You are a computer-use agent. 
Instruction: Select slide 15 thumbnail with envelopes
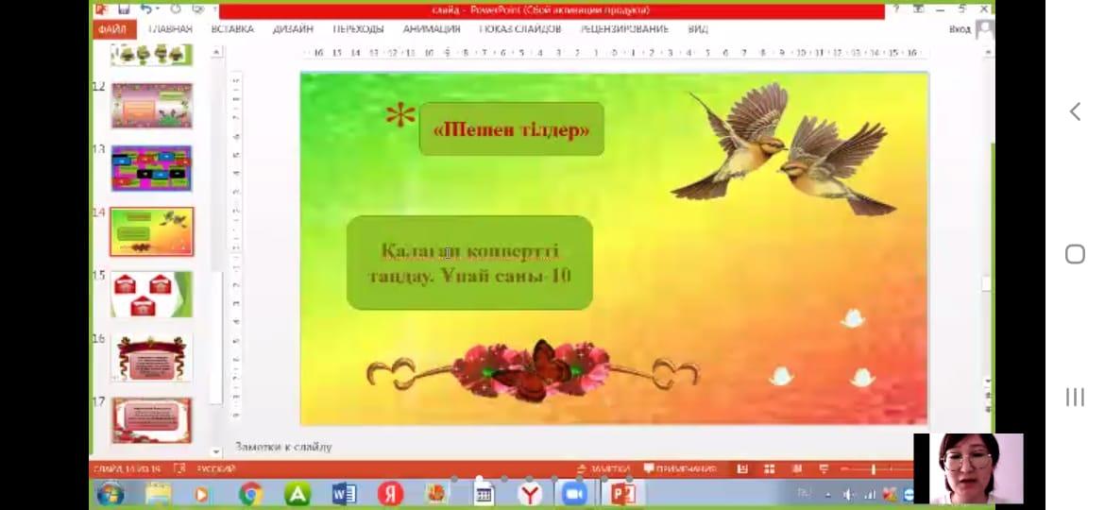coord(152,295)
